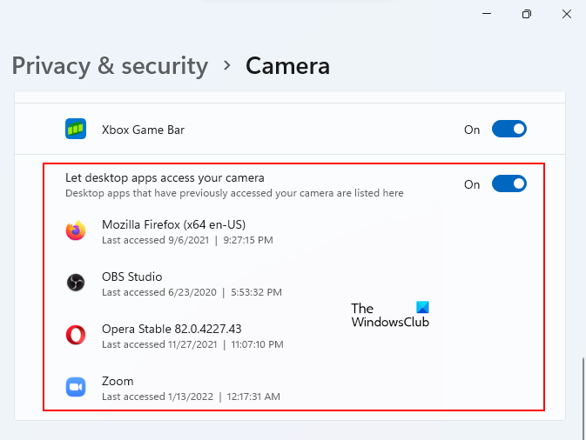Restore down the Settings window
The height and width of the screenshot is (440, 586).
coord(527,15)
